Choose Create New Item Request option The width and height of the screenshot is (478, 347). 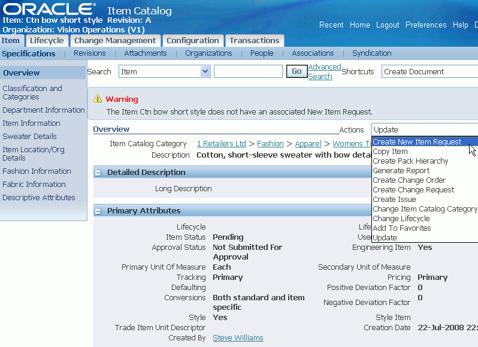click(x=425, y=142)
